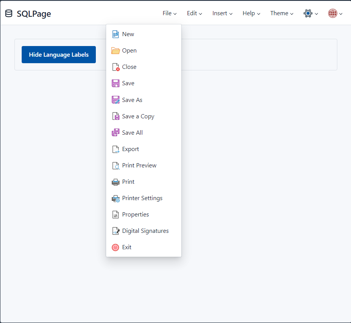Click the Print Preview icon
This screenshot has height=323, width=351.
click(116, 165)
